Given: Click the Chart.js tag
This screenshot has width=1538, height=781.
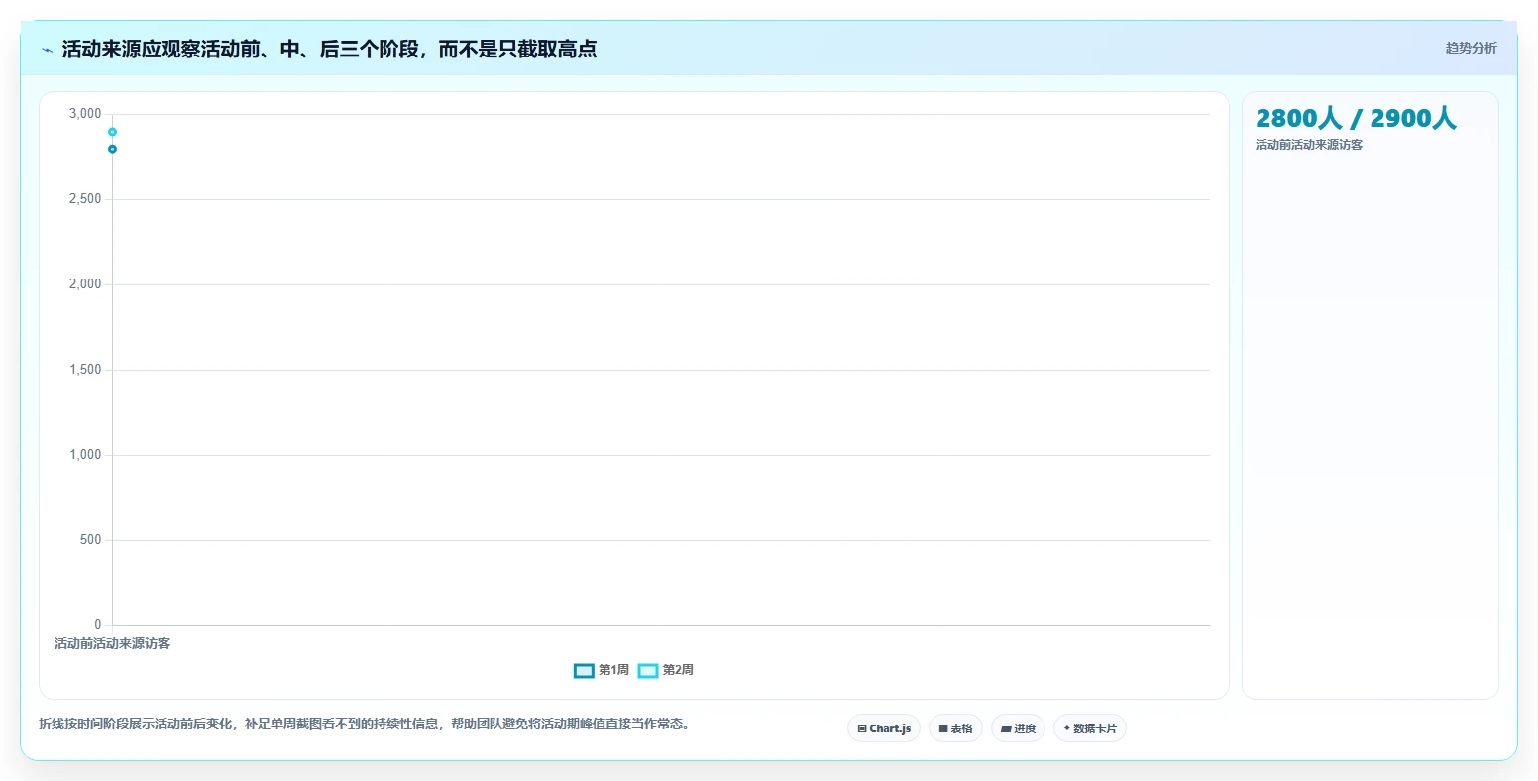Looking at the screenshot, I should click(884, 728).
